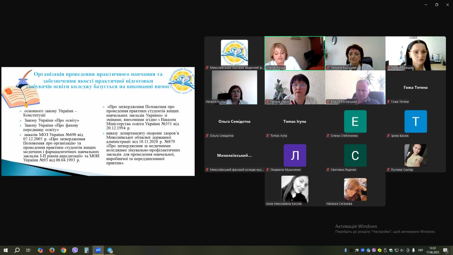Open the pinned Viber app on taskbar
The width and height of the screenshot is (453, 255).
[x=75, y=250]
